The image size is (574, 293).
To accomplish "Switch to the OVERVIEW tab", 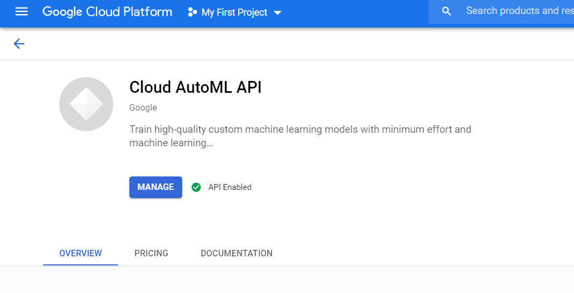I will (x=80, y=254).
